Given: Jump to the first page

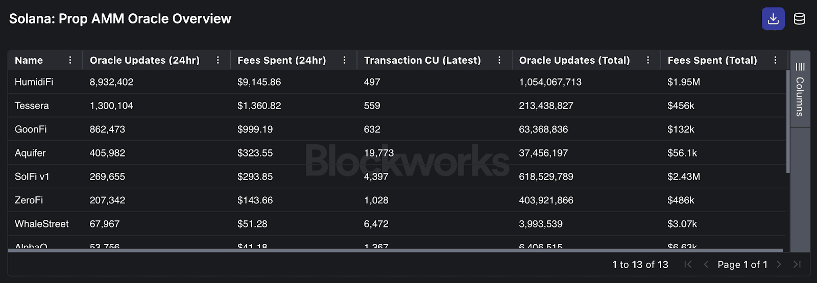Looking at the screenshot, I should pos(688,264).
